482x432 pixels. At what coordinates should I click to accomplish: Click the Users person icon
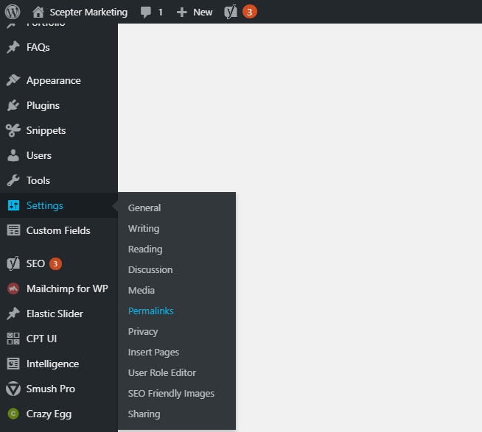tap(13, 155)
